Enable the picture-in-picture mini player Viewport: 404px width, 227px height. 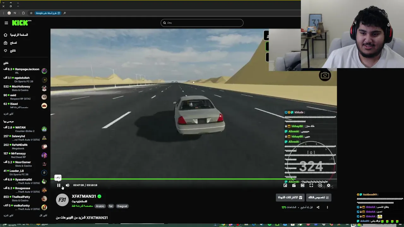point(285,185)
